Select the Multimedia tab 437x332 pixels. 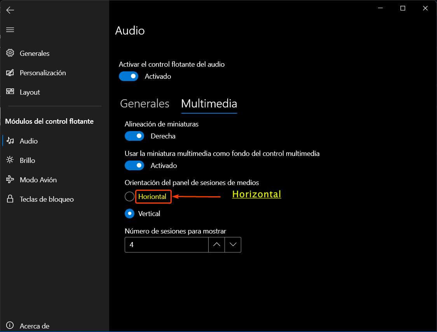209,104
